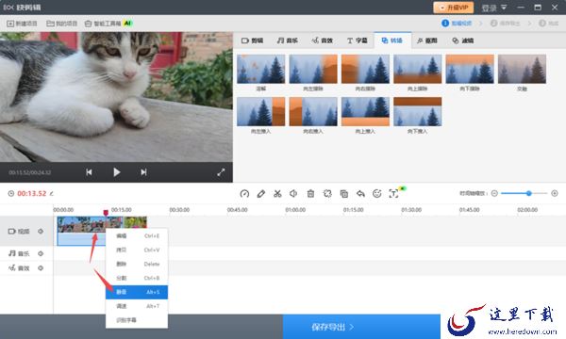Screen dimensions: 566x339
Task: Switch to the 字幕 subtitles tab
Action: 357,40
